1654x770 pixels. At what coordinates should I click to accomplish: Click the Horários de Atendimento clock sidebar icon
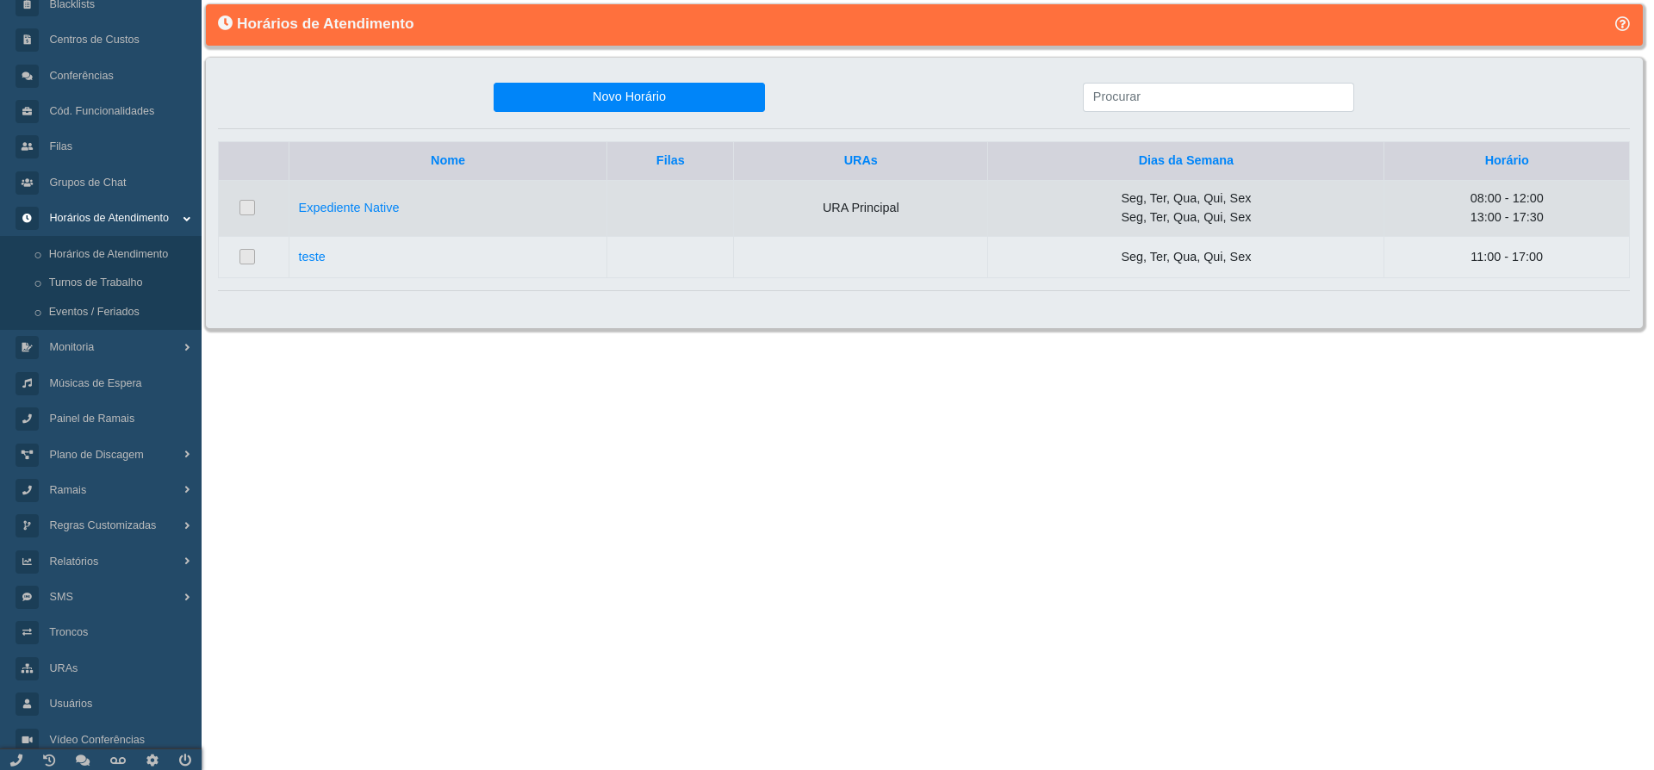(27, 218)
